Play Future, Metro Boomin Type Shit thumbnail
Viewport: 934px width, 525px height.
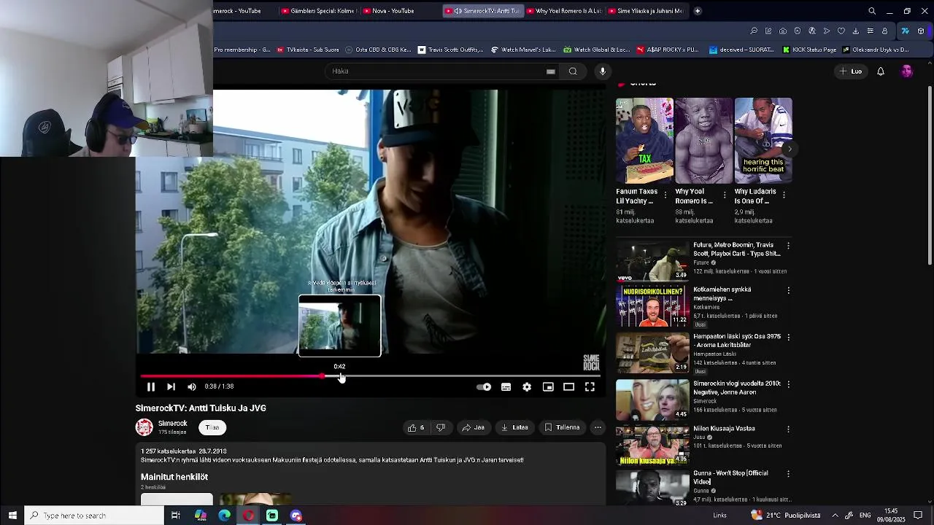pyautogui.click(x=652, y=261)
